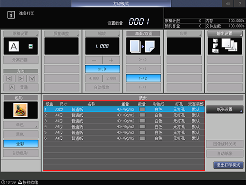Select 自动色彩 auto color mode

pos(21,153)
